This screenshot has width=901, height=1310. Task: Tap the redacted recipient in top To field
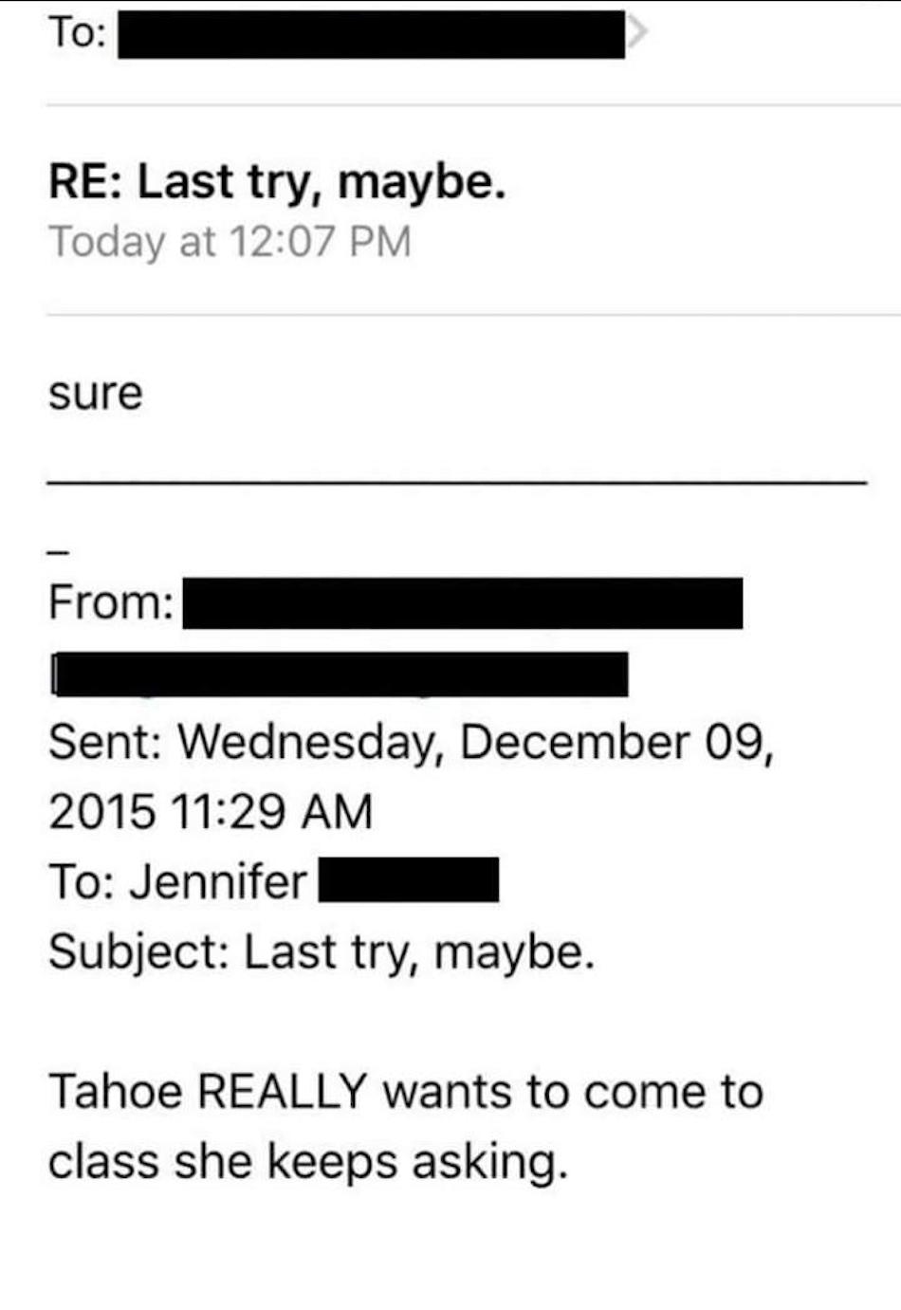(371, 34)
